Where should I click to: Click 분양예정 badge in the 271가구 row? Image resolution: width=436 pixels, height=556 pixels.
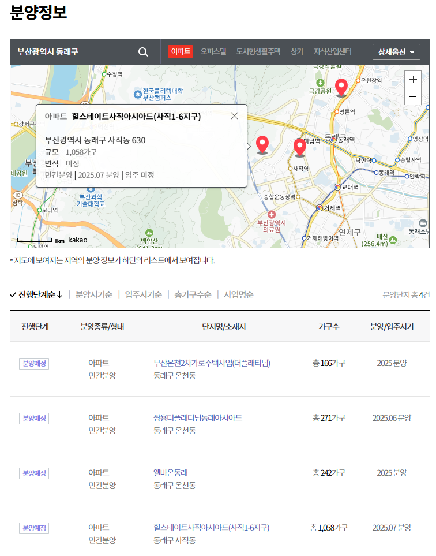pyautogui.click(x=34, y=419)
